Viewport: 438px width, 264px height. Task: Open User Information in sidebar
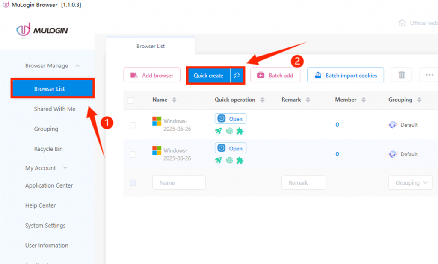tap(47, 246)
